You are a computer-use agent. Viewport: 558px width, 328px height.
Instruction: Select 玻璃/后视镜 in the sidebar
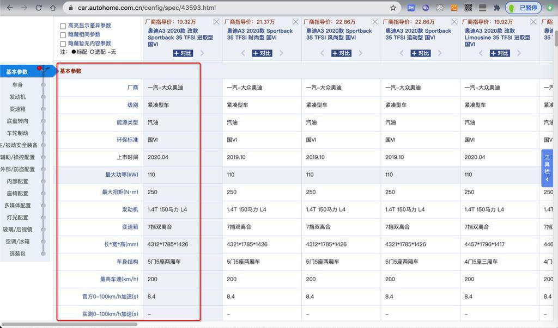[x=17, y=230]
